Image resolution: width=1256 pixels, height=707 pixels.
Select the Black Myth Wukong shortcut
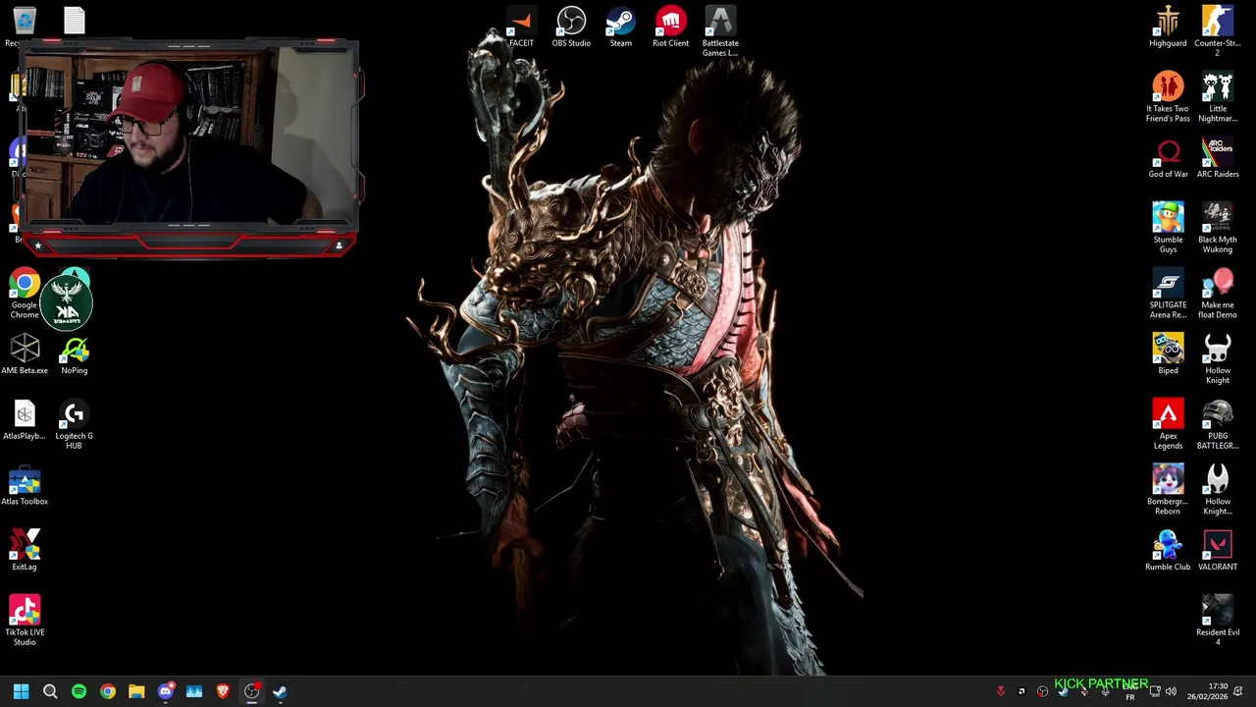(1218, 227)
